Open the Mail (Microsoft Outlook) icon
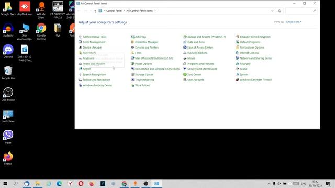The height and width of the screenshot is (188, 335). pyautogui.click(x=132, y=58)
